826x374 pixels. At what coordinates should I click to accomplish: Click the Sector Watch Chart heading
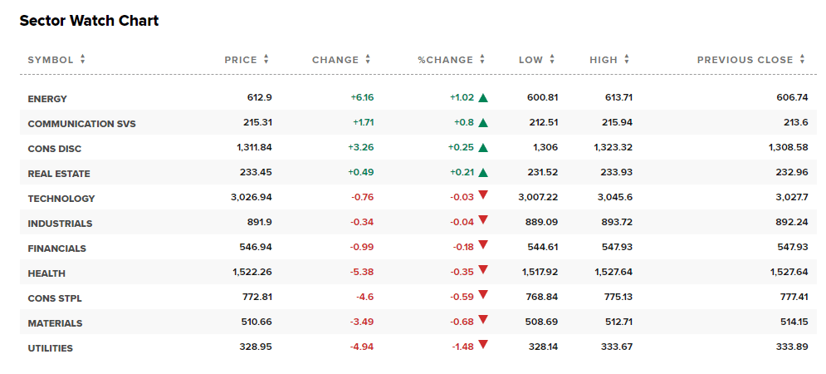[89, 21]
